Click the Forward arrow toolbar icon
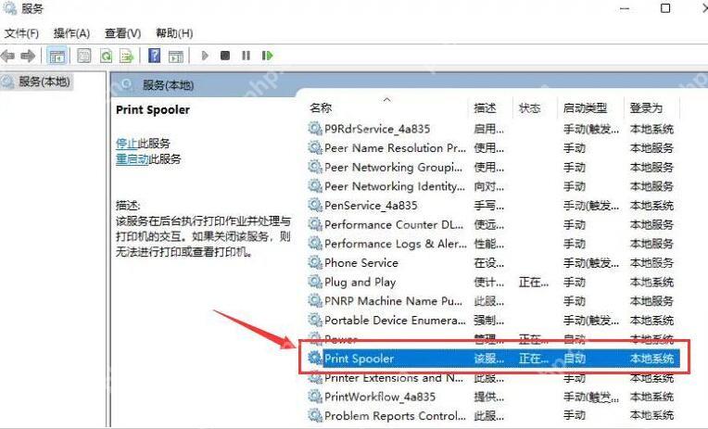This screenshot has width=708, height=429. click(x=28, y=56)
